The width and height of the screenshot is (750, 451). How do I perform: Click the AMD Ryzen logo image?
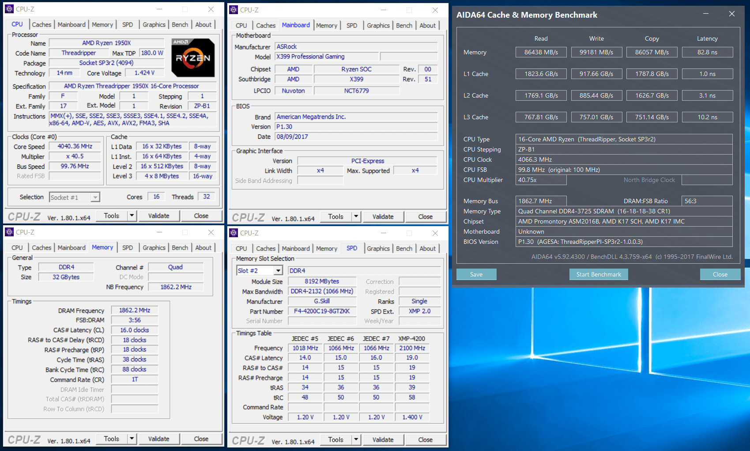(193, 58)
